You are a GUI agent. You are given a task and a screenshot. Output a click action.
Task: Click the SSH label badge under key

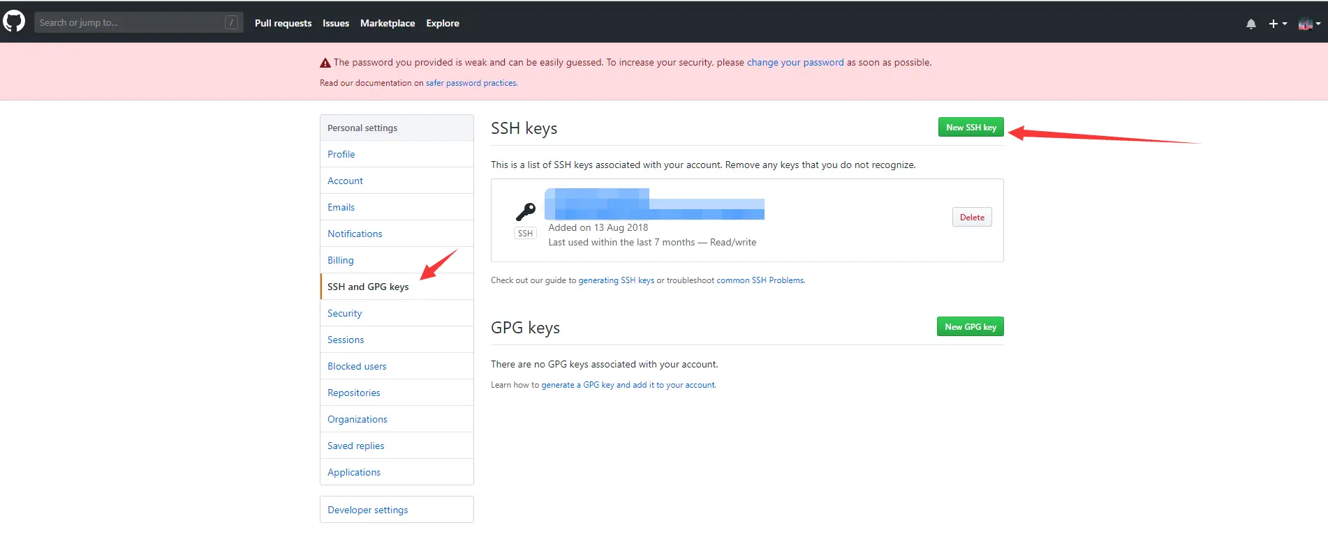click(x=525, y=234)
